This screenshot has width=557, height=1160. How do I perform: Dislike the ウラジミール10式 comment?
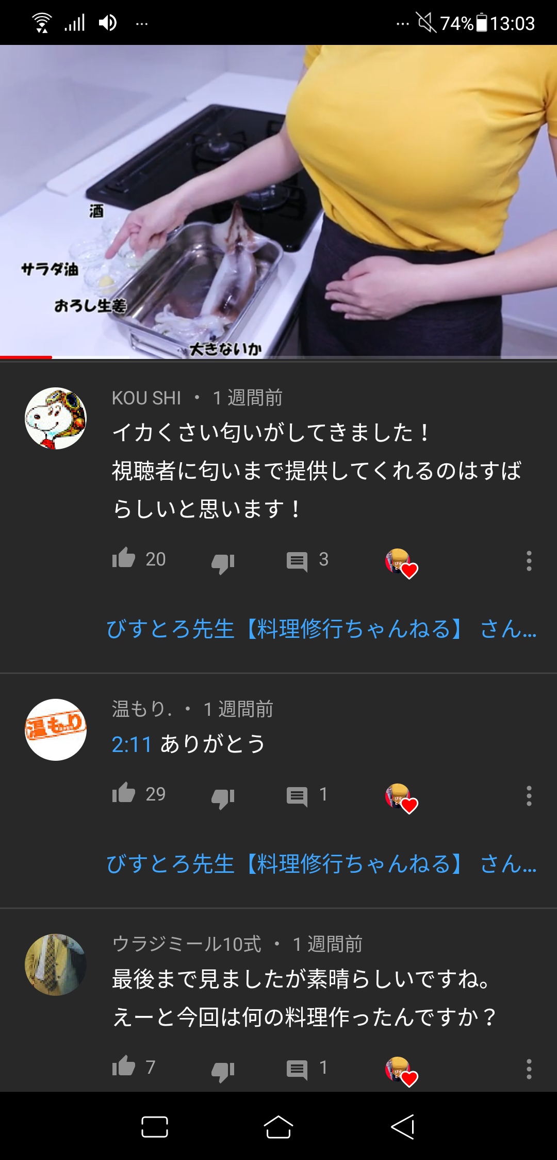pyautogui.click(x=223, y=1070)
